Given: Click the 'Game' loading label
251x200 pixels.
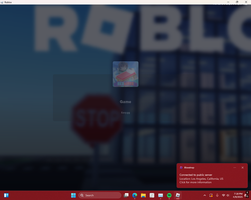Looking at the screenshot, I should point(125,101).
